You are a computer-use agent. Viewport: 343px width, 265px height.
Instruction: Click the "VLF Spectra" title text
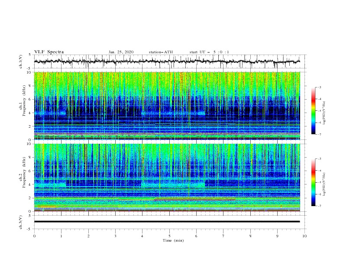coord(49,52)
